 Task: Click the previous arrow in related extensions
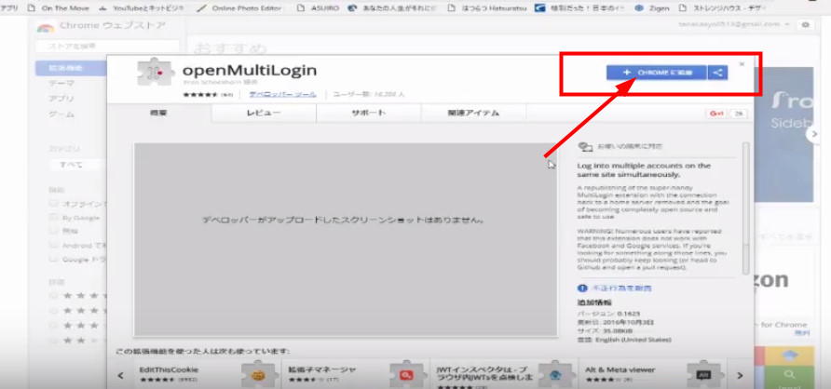tap(121, 375)
